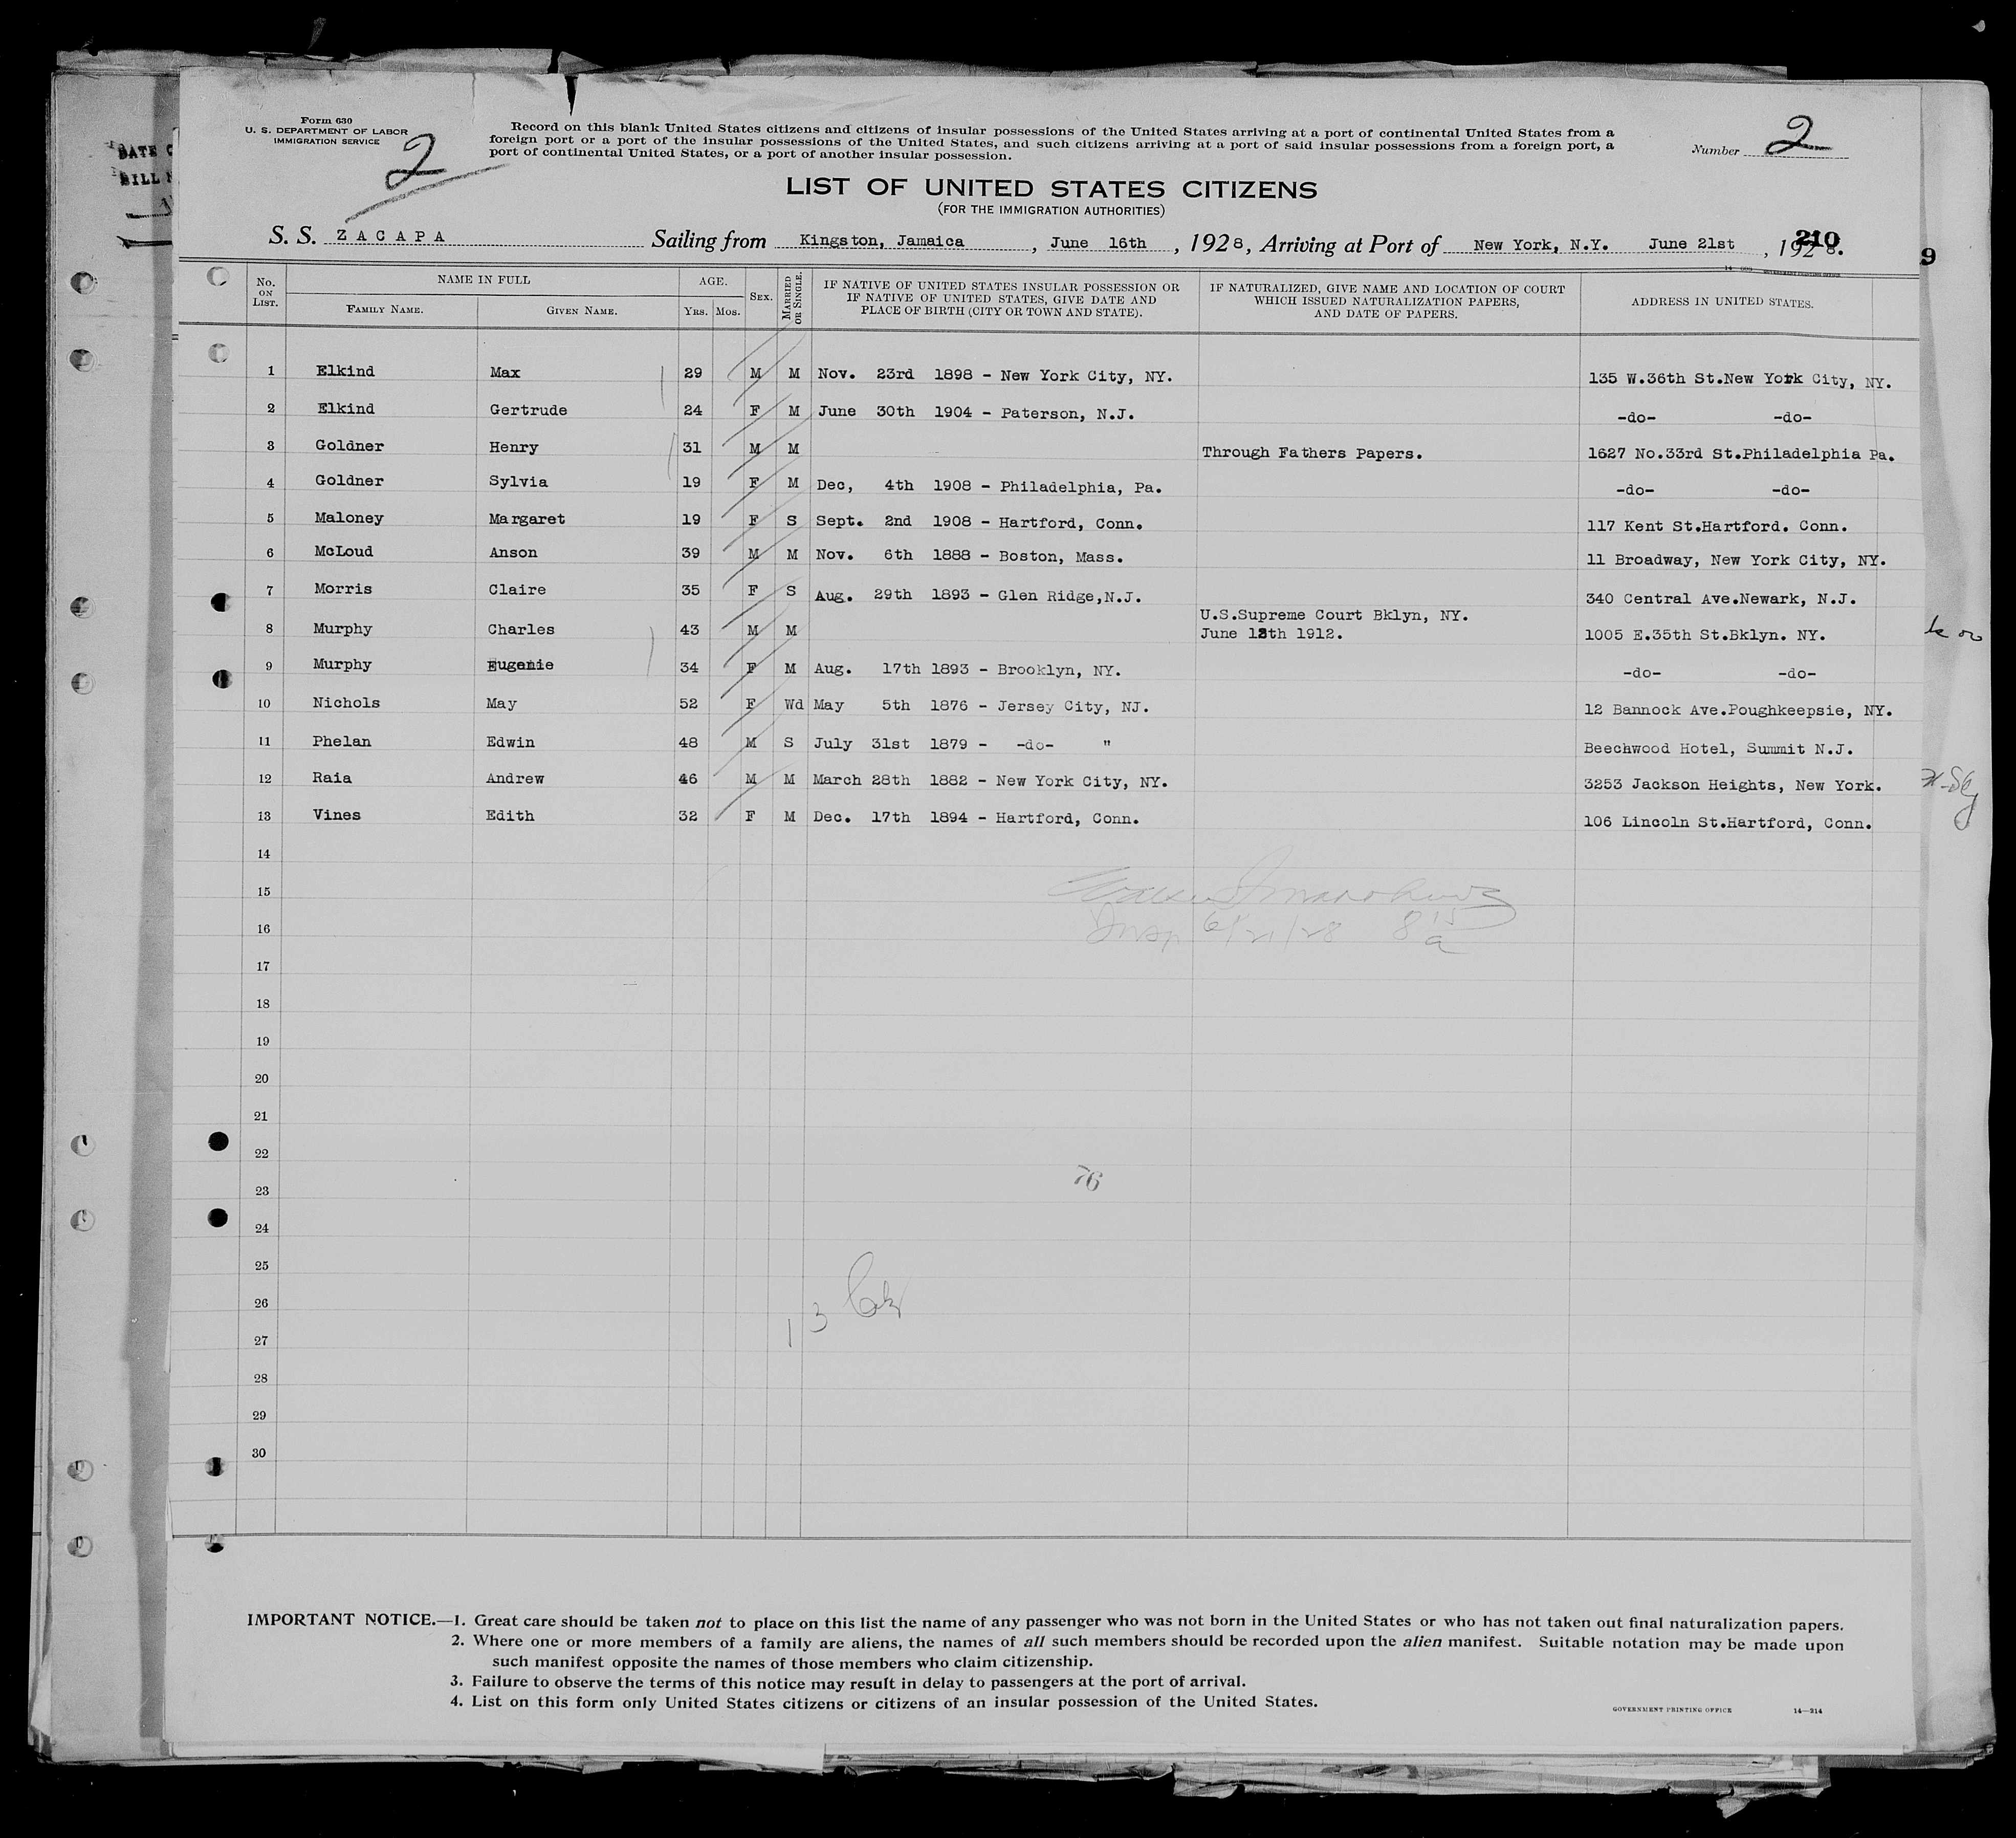Select the given name Claire
This screenshot has height=1838, width=2016.
point(518,589)
